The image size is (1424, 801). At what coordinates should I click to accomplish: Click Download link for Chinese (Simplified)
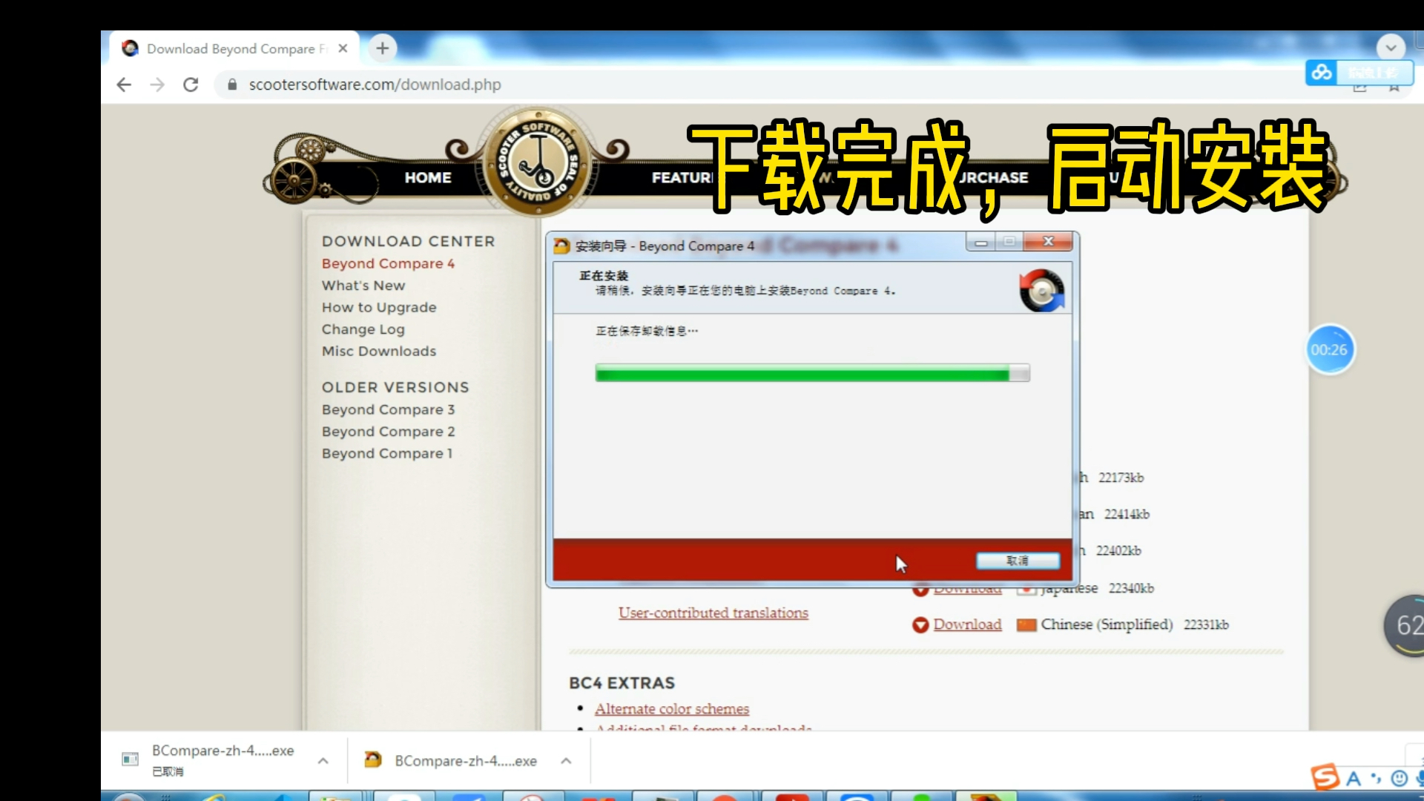tap(967, 624)
